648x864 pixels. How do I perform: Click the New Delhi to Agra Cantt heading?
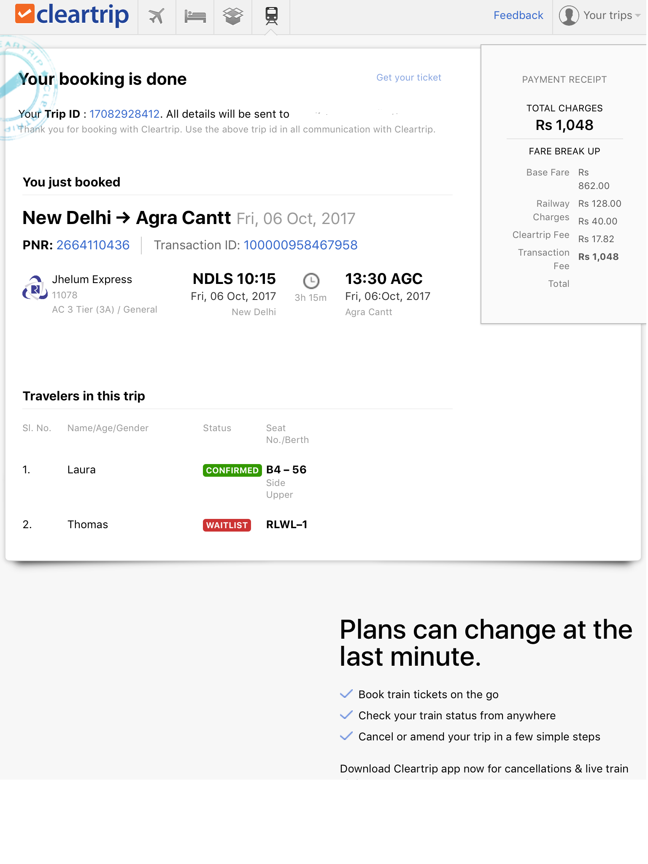tap(127, 218)
